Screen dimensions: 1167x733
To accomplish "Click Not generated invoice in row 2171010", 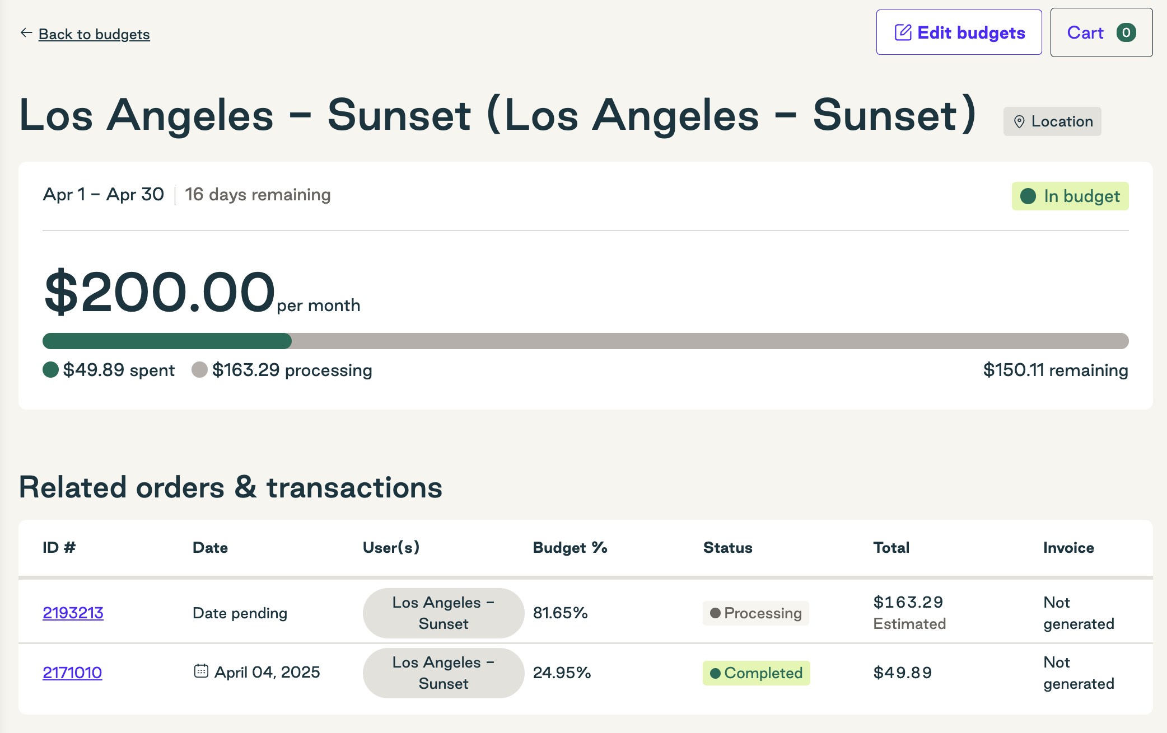I will click(1079, 673).
